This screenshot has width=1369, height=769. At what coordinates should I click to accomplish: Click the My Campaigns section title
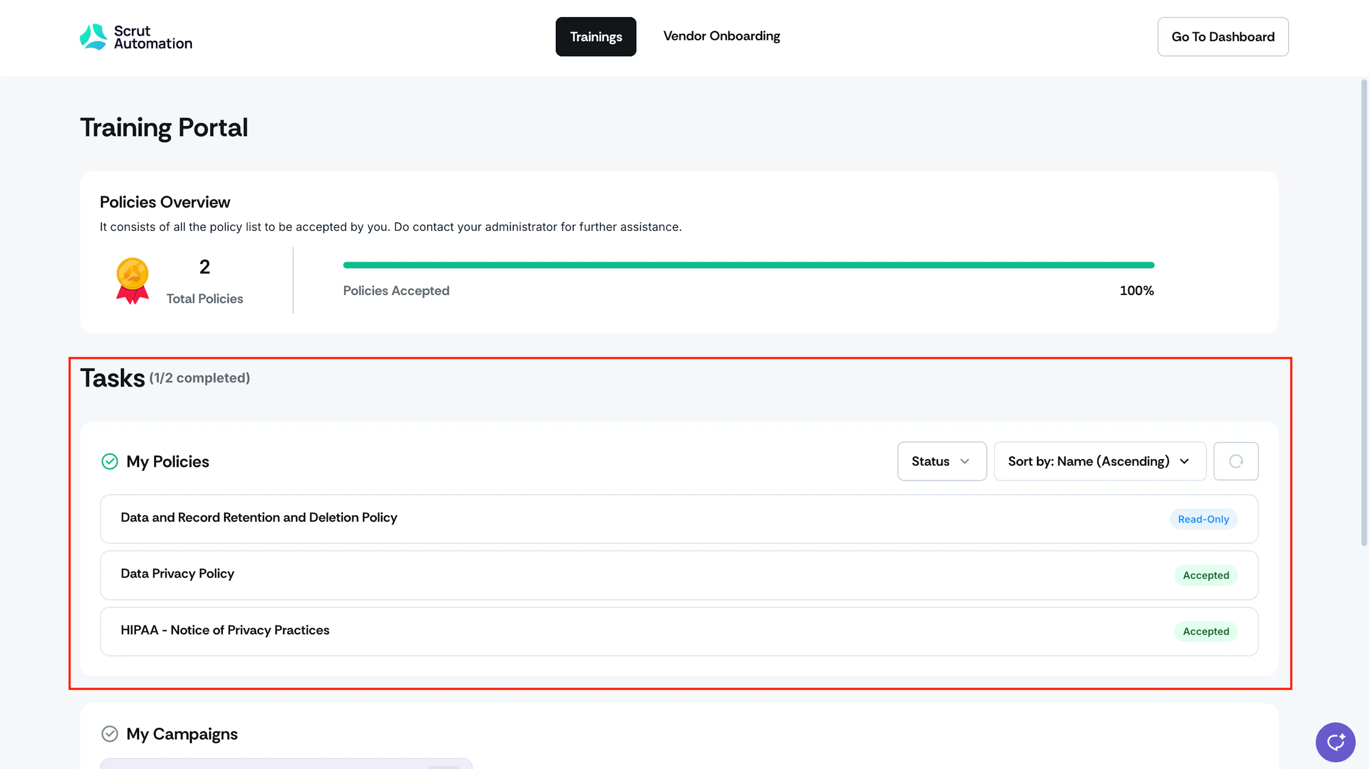182,734
